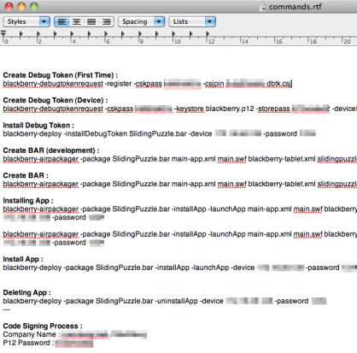Click 'blackberry.p12' in the Device token command

[230, 109]
